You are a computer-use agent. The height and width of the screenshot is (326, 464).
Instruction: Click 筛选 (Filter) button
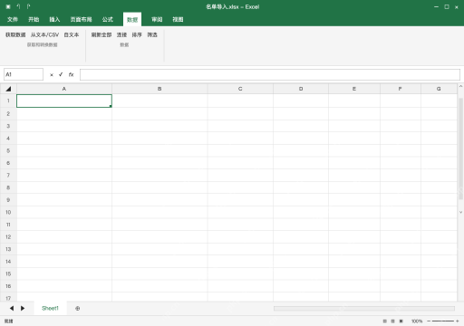pyautogui.click(x=152, y=34)
